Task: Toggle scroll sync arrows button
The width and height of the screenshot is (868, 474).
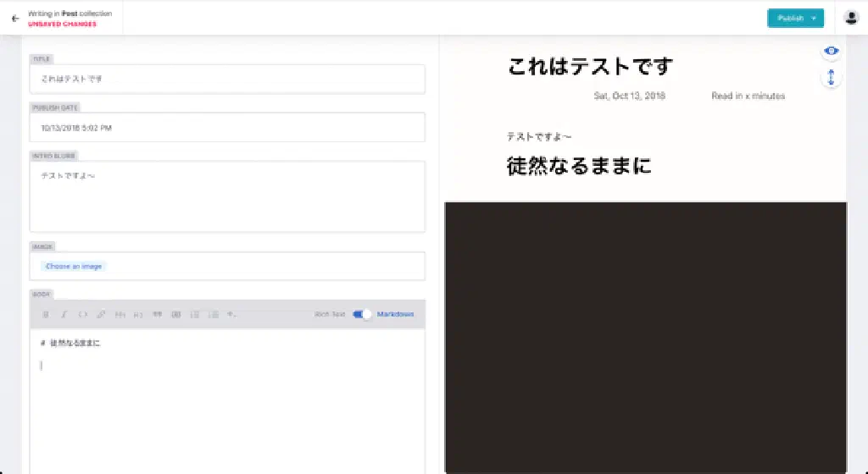Action: [x=832, y=77]
